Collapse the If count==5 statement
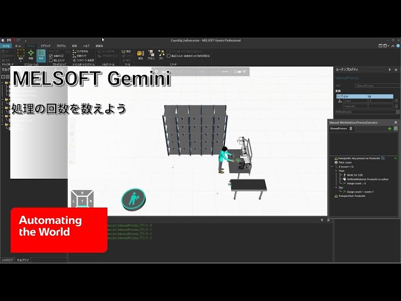Screen dimensions: 401x301 click(332, 167)
